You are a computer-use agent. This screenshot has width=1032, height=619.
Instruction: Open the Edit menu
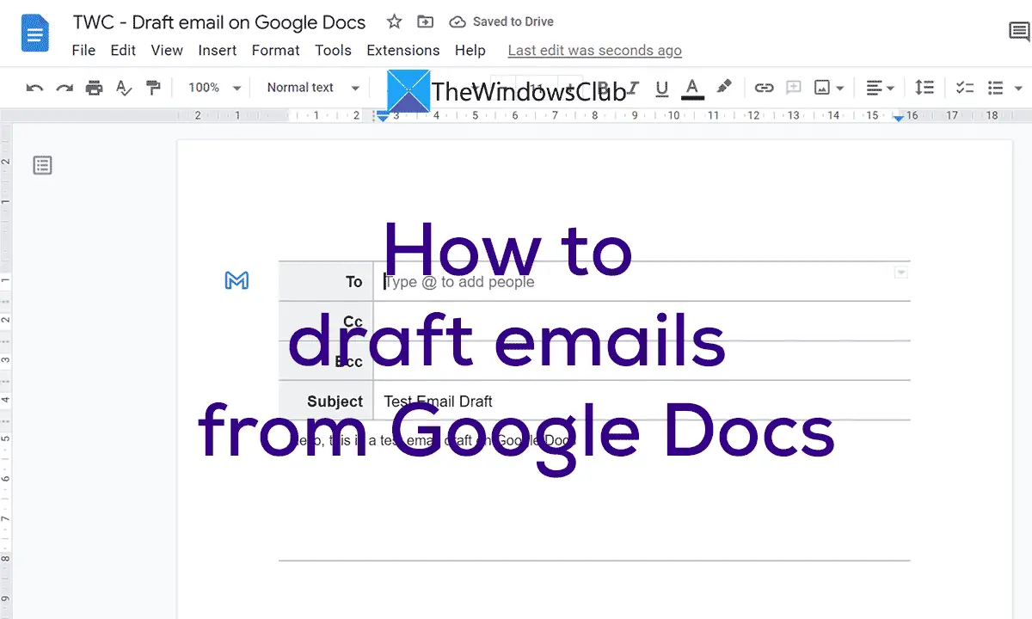coord(123,51)
